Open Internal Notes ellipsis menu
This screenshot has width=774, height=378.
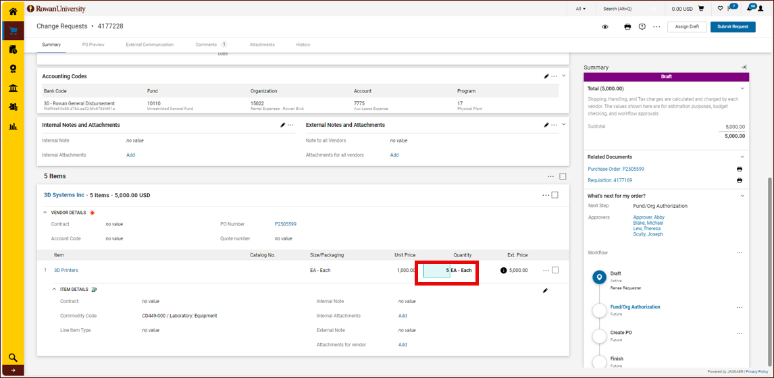290,125
